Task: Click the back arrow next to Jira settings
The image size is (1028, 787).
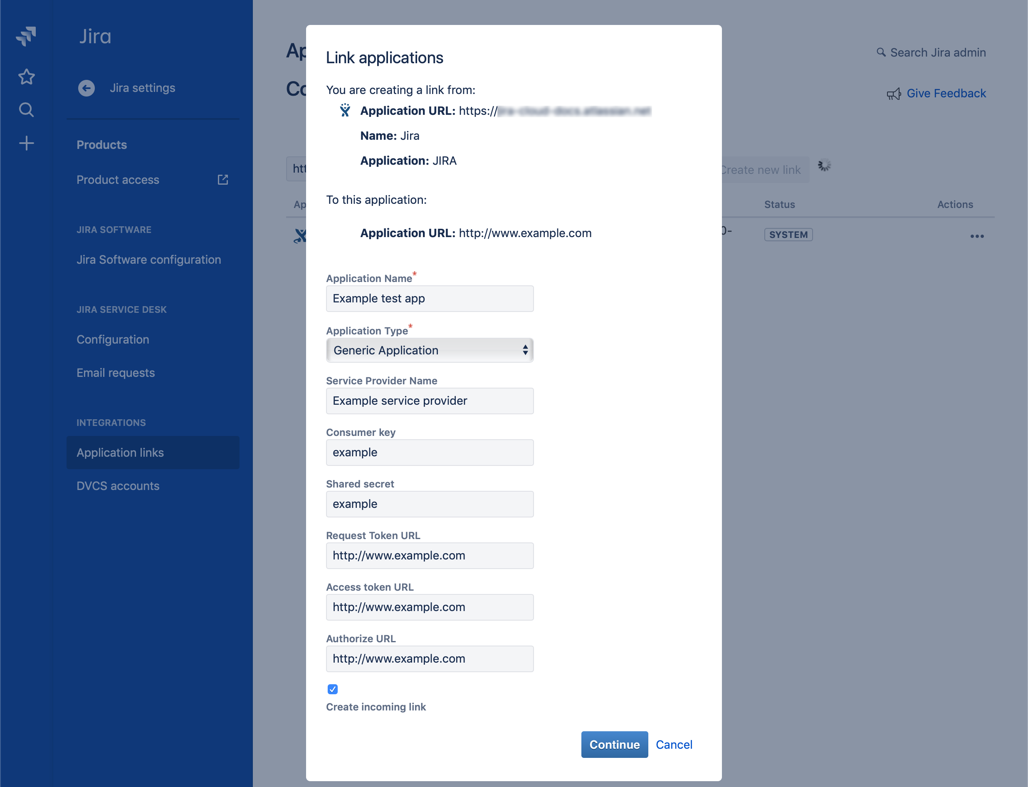Action: click(x=86, y=88)
